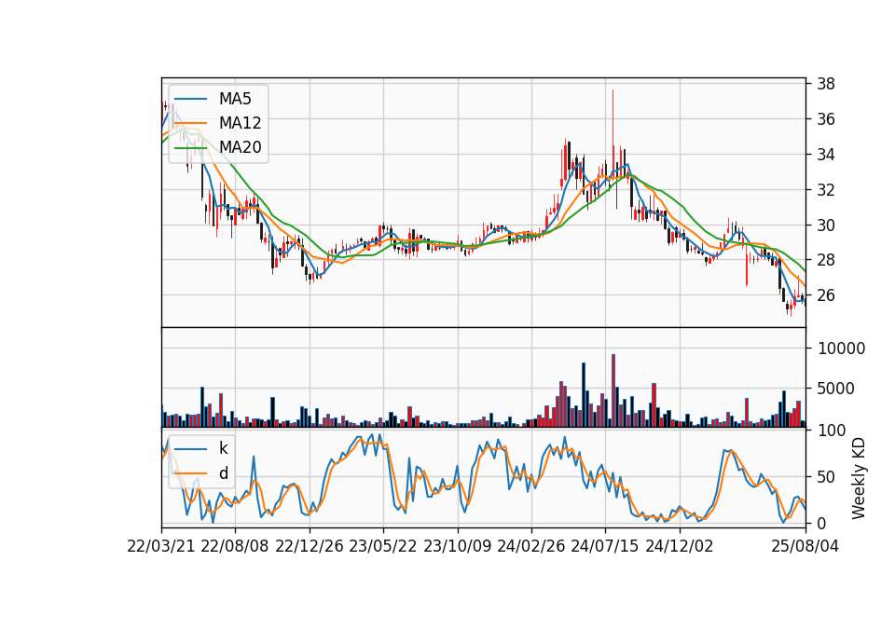Click the price axis value 38
The height and width of the screenshot is (643, 895).
click(x=826, y=84)
